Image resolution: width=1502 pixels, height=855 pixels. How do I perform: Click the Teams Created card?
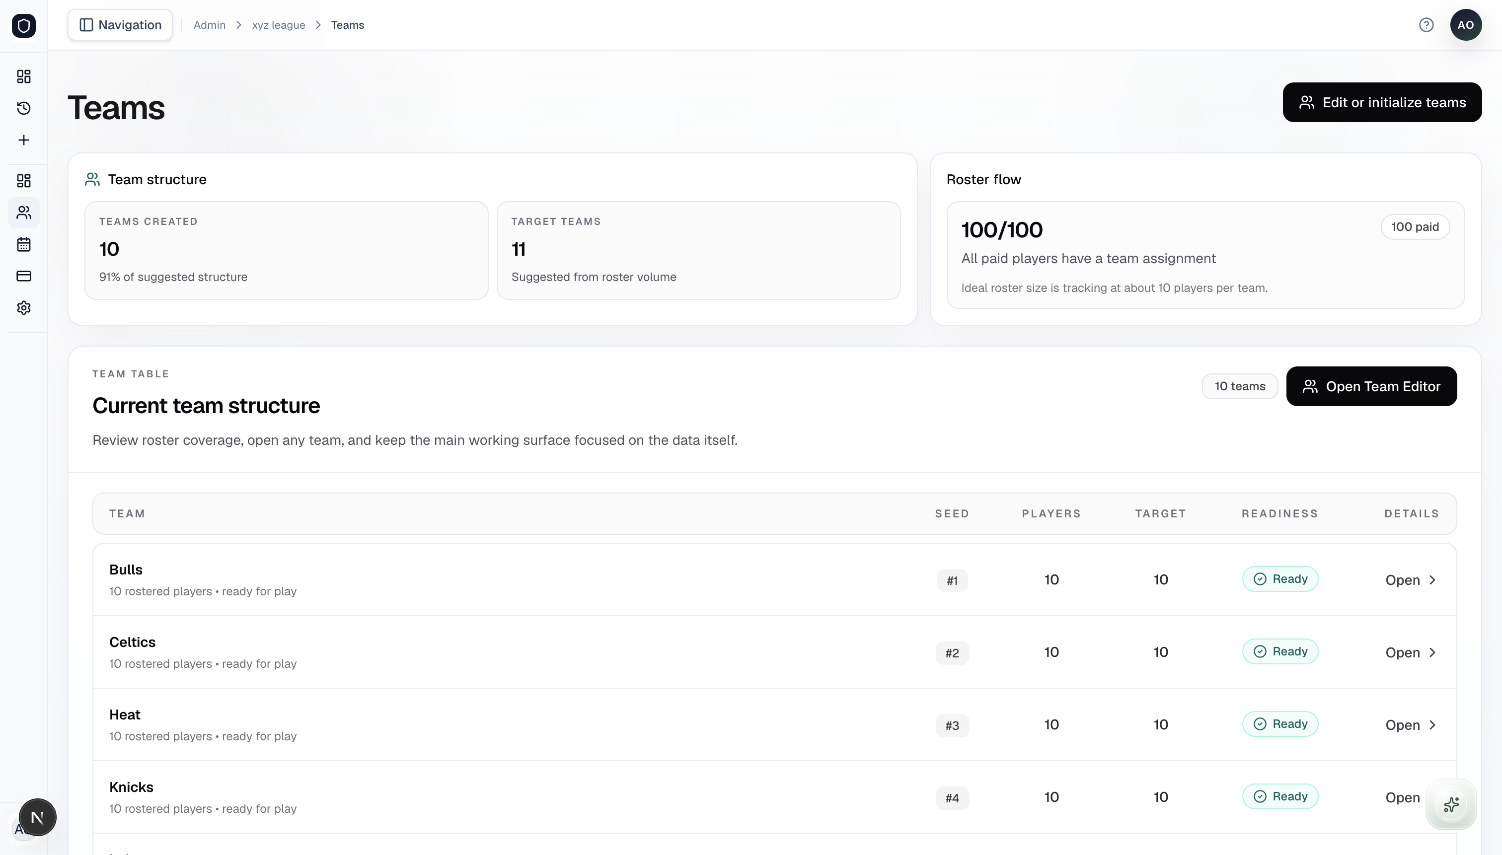pyautogui.click(x=287, y=251)
